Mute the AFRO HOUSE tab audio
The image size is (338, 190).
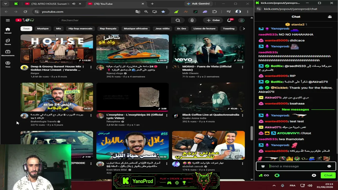[73, 4]
